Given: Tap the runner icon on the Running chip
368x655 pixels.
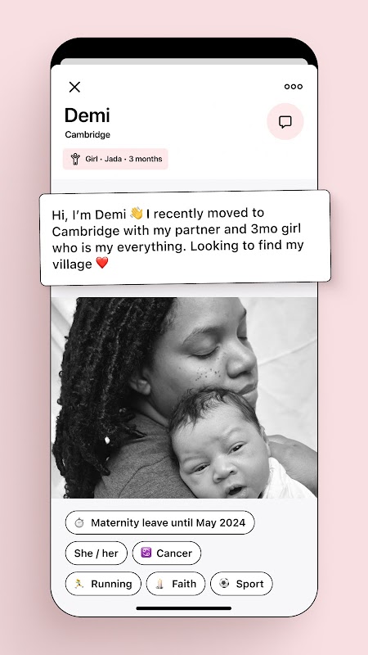Looking at the screenshot, I should tap(79, 583).
